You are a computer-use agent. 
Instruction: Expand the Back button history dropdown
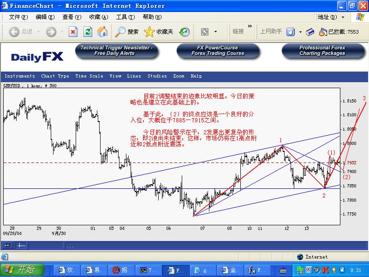pos(38,31)
